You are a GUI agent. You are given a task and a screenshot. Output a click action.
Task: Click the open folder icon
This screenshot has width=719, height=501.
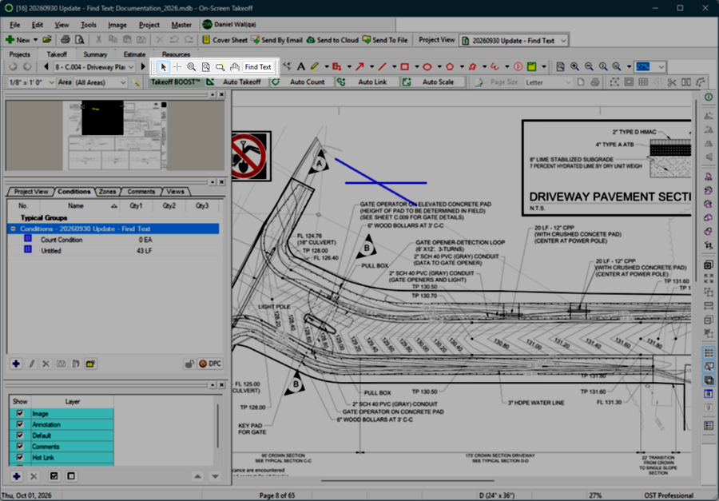[47, 40]
